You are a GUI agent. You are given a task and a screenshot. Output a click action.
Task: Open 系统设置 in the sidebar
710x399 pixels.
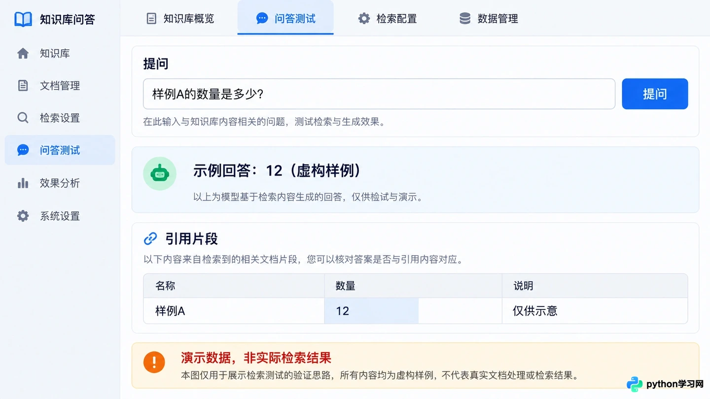click(60, 216)
